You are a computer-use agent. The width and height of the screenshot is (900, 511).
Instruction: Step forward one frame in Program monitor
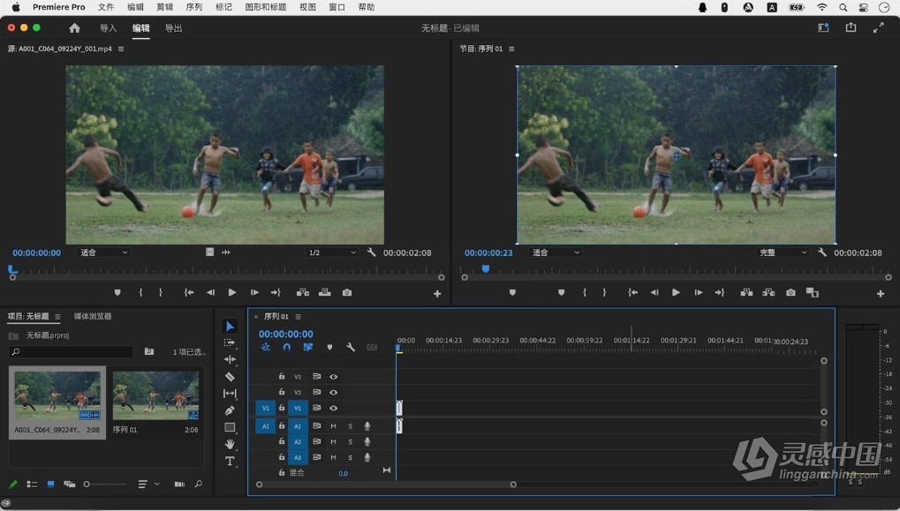point(698,292)
